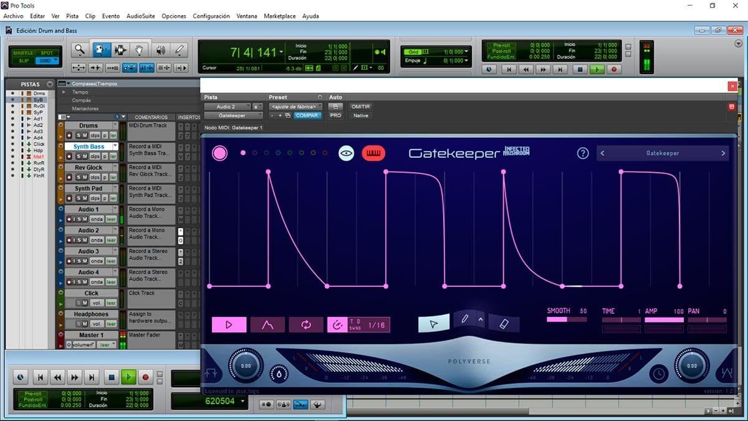The image size is (748, 421).
Task: Open ajuste de fábrica preset dropdown
Action: [295, 107]
